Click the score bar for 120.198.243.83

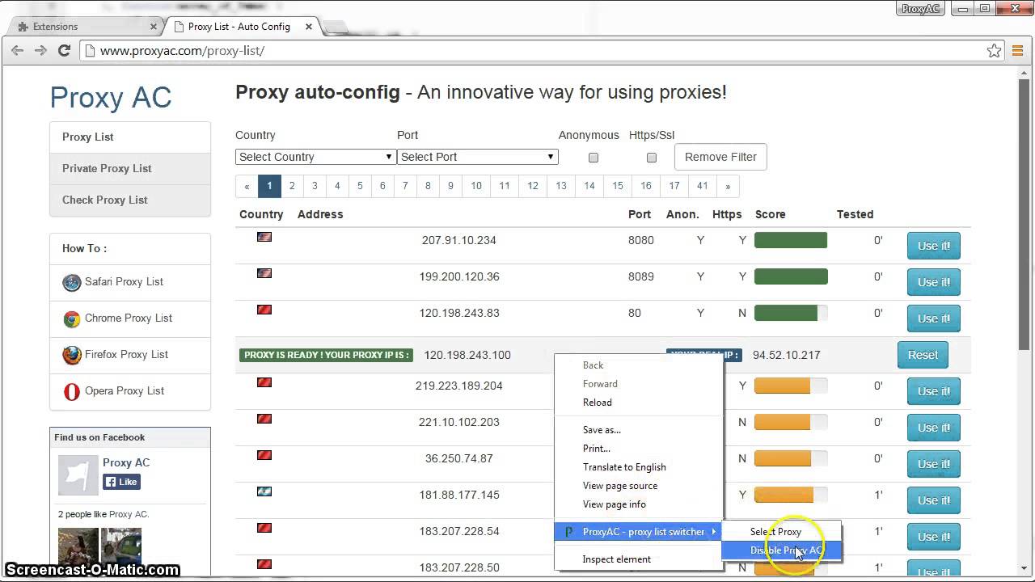click(x=791, y=313)
